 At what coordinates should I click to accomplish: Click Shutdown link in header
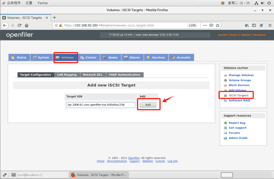click(259, 35)
